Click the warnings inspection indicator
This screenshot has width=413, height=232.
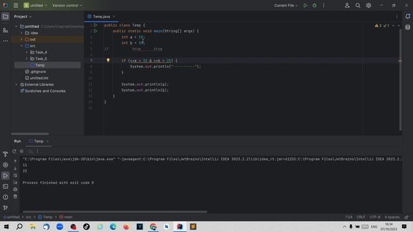coord(382,26)
